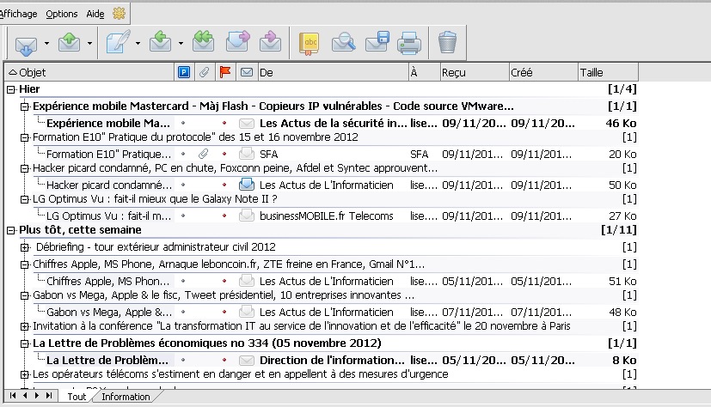This screenshot has height=407, width=711.
Task: Expand the "Débriefing - tour extérieur" thread
Action: (24, 247)
